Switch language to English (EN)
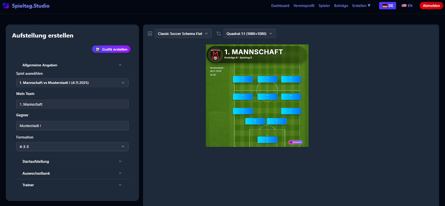Screen dimensions: 445x206 (407, 6)
